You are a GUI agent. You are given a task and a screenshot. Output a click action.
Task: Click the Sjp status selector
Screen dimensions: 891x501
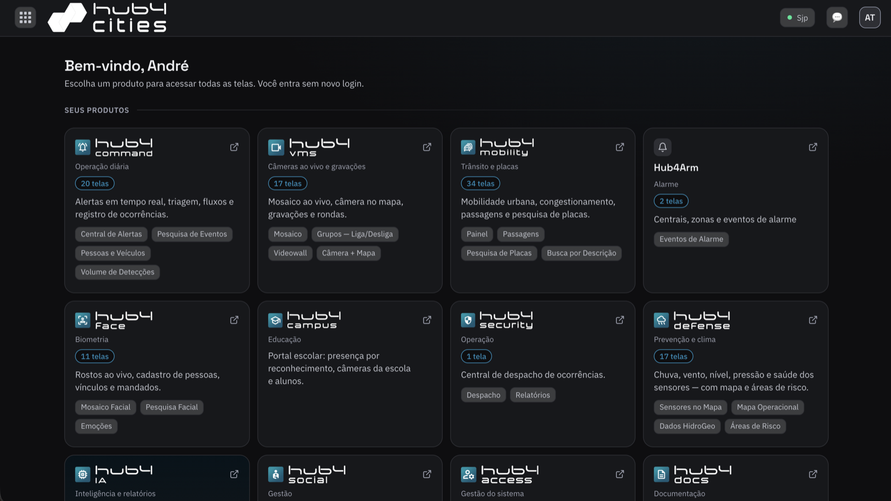(x=797, y=18)
